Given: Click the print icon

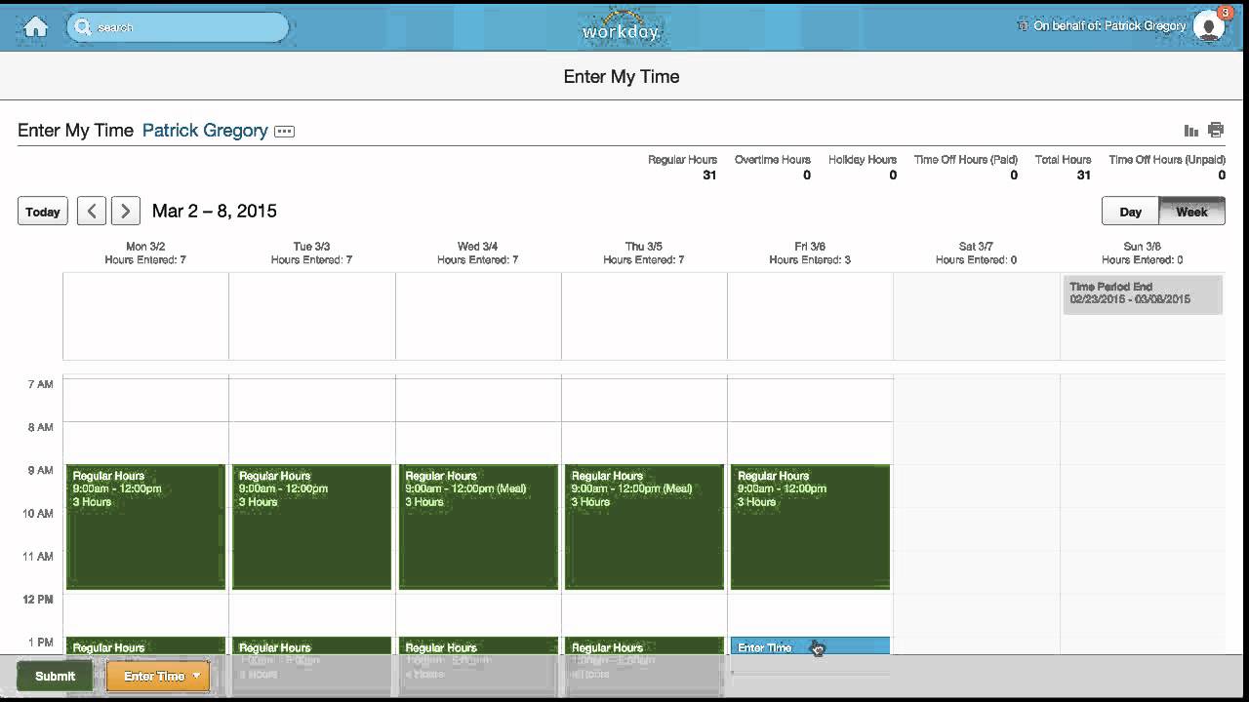Looking at the screenshot, I should [1216, 130].
